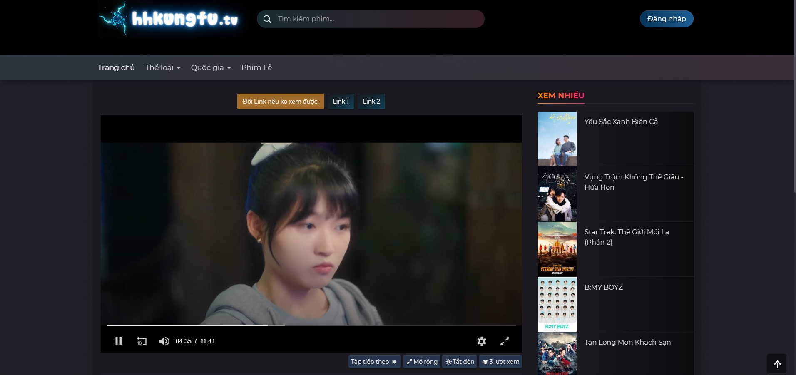This screenshot has width=796, height=375.
Task: Select Link 1 video source
Action: [x=341, y=102]
